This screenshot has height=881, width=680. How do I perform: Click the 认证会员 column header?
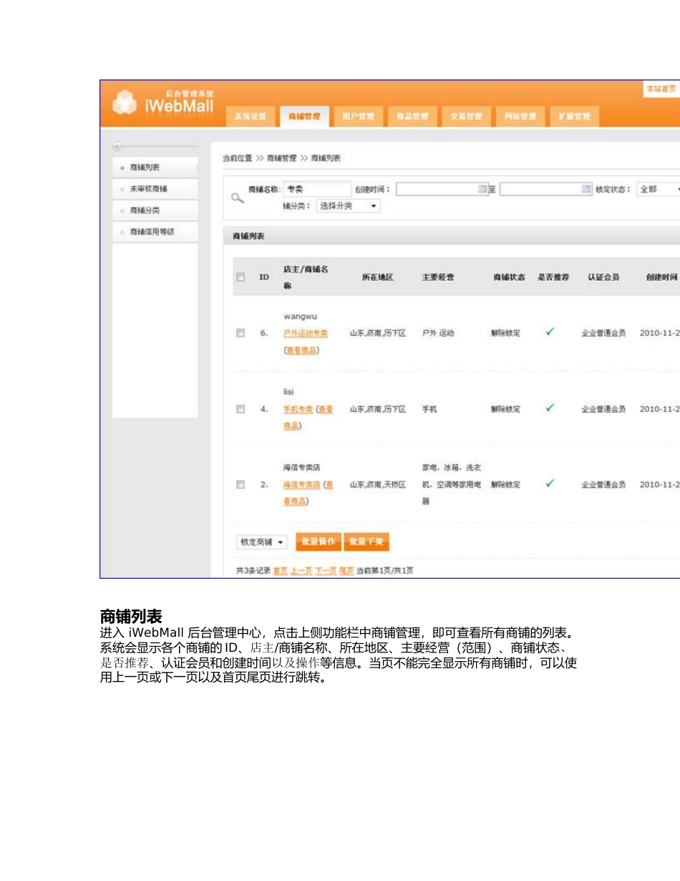(603, 277)
